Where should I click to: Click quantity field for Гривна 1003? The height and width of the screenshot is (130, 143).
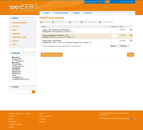coord(114,30)
